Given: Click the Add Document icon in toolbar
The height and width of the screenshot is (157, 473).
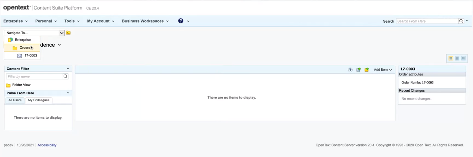Looking at the screenshot, I should pyautogui.click(x=358, y=70).
